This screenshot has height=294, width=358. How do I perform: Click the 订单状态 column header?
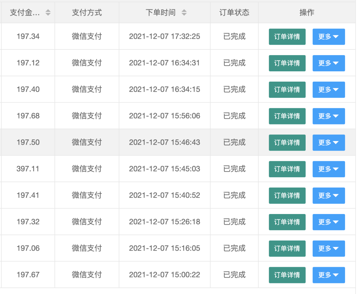pyautogui.click(x=234, y=13)
